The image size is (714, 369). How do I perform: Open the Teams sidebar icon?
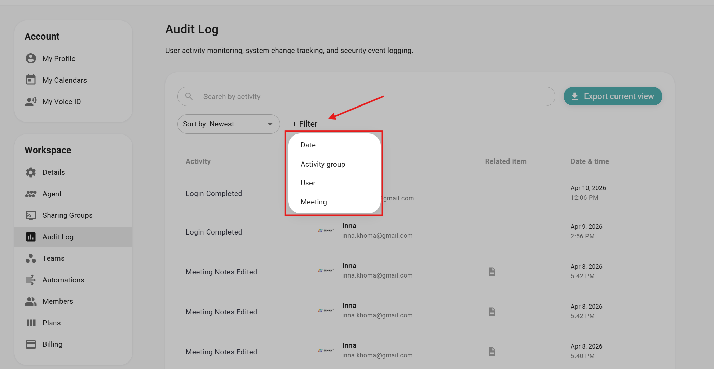(x=31, y=258)
